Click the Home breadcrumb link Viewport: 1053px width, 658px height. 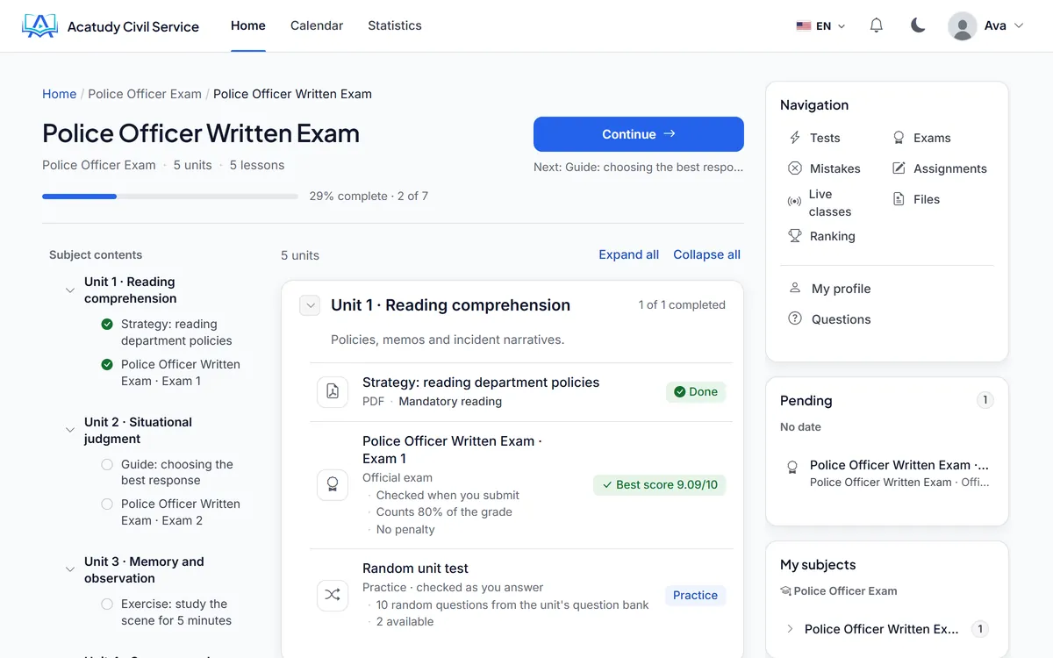pos(59,94)
